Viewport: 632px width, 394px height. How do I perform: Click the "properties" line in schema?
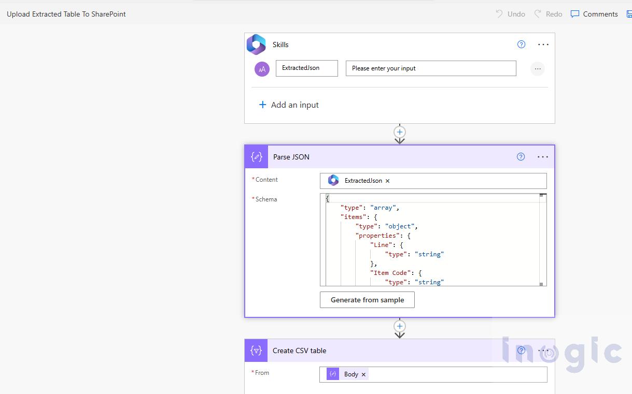[383, 236]
